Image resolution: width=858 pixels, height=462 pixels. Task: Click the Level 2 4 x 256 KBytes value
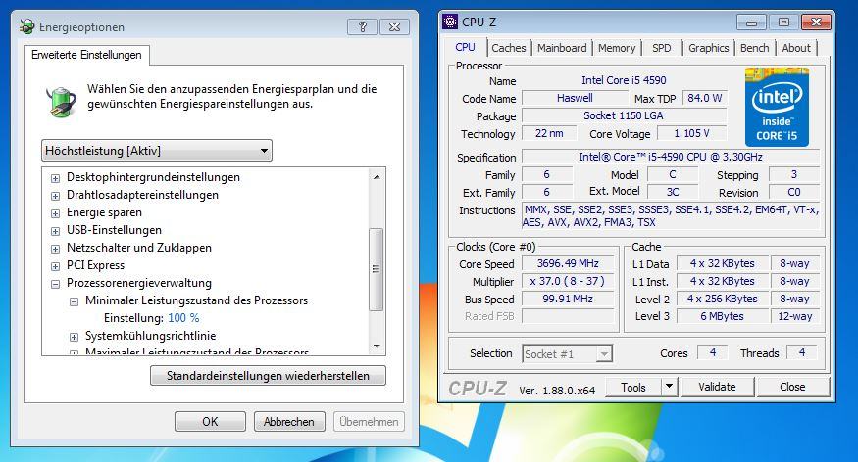click(723, 299)
